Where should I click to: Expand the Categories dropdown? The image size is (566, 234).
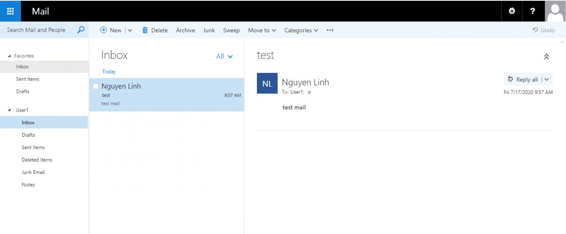click(301, 30)
